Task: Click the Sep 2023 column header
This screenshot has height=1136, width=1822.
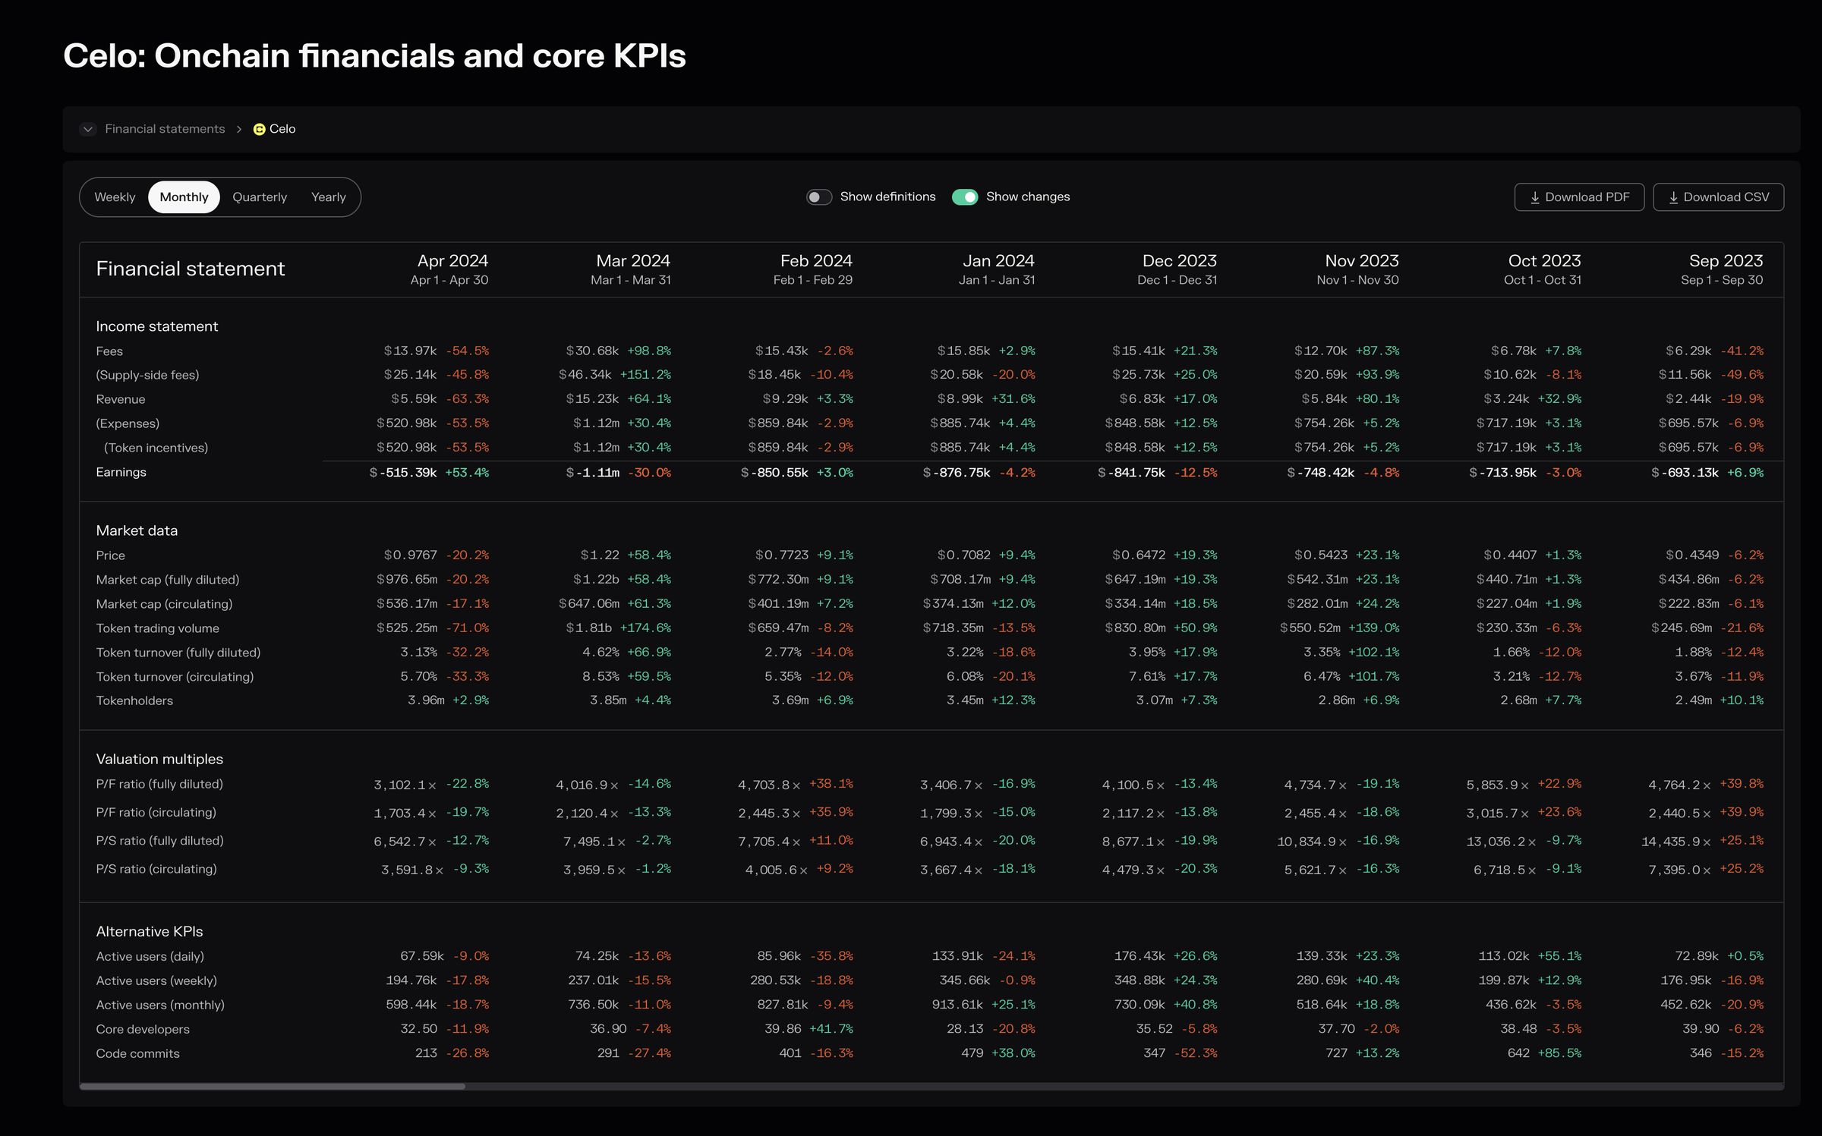Action: (x=1726, y=261)
